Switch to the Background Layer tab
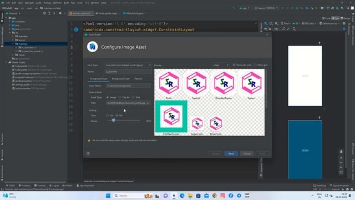 [x=121, y=79]
